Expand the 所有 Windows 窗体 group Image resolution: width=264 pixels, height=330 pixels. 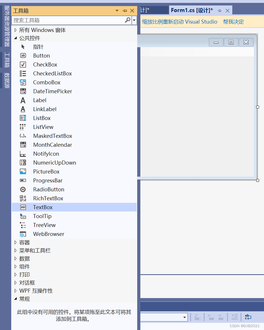[16, 30]
